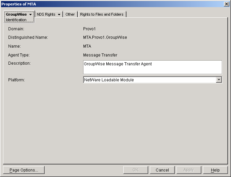Click the distinguished name MTA.Provo1.GroupWise
Screen dimensions: 231x177
point(105,37)
